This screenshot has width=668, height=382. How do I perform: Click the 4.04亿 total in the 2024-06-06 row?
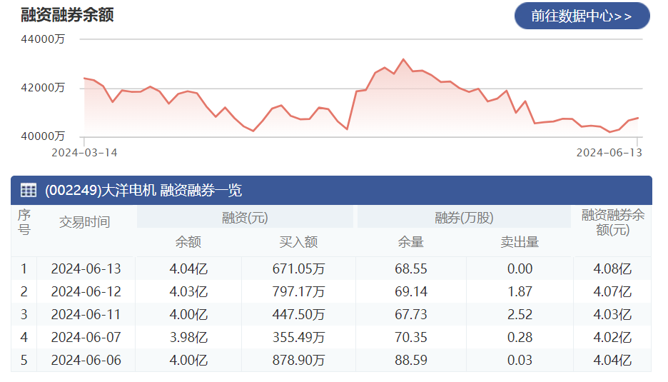612,361
